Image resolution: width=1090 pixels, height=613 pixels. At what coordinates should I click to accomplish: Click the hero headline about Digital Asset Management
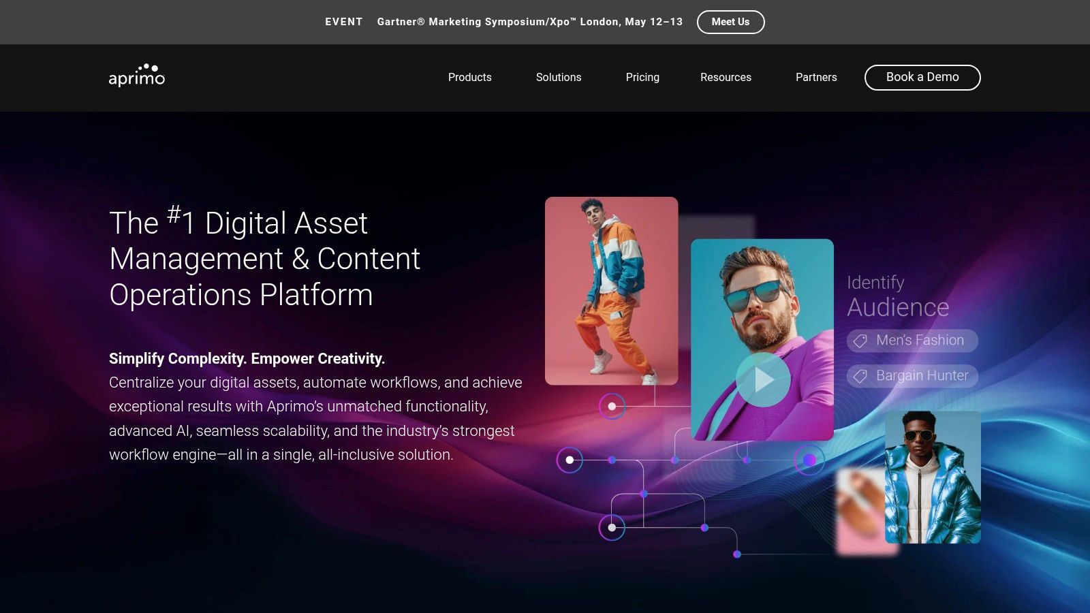pyautogui.click(x=264, y=259)
